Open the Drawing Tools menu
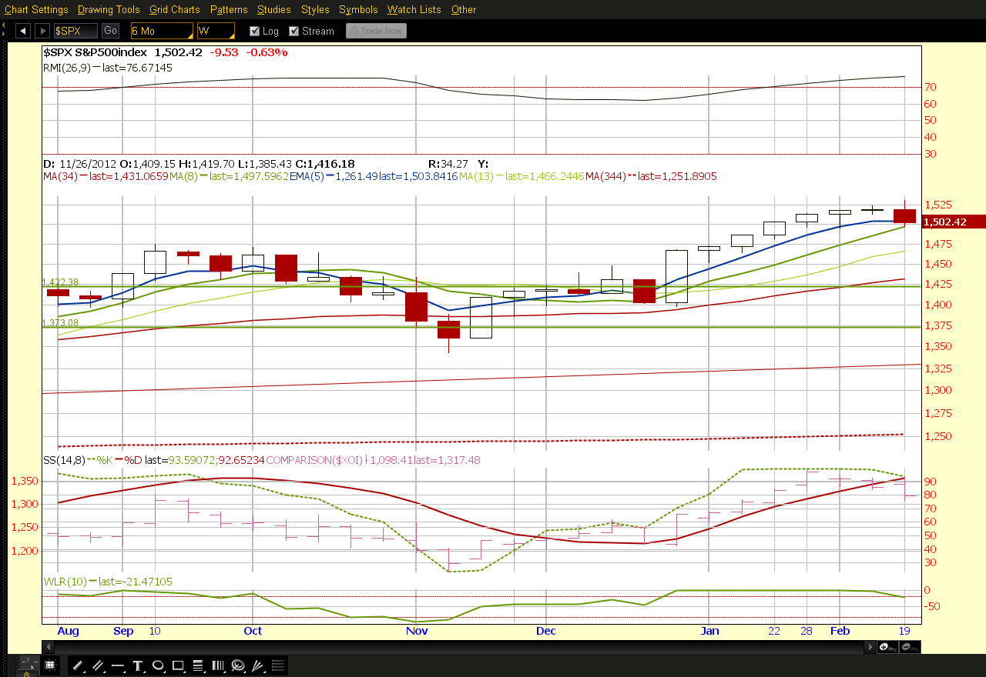Image resolution: width=986 pixels, height=677 pixels. click(x=109, y=9)
